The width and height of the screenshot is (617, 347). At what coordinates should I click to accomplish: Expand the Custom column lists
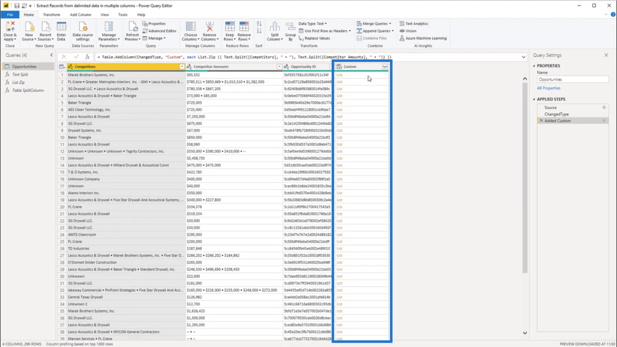pyautogui.click(x=385, y=67)
